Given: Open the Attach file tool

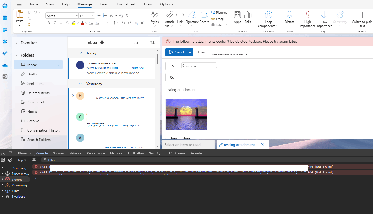Looking at the screenshot, I should 169,19.
